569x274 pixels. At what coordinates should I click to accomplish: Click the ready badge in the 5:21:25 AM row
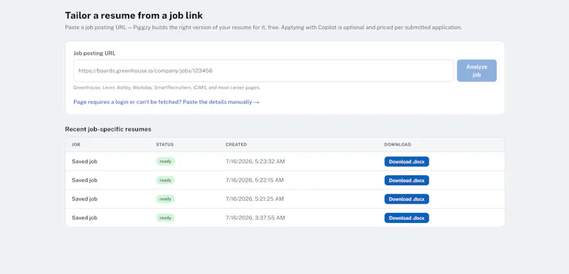point(165,199)
